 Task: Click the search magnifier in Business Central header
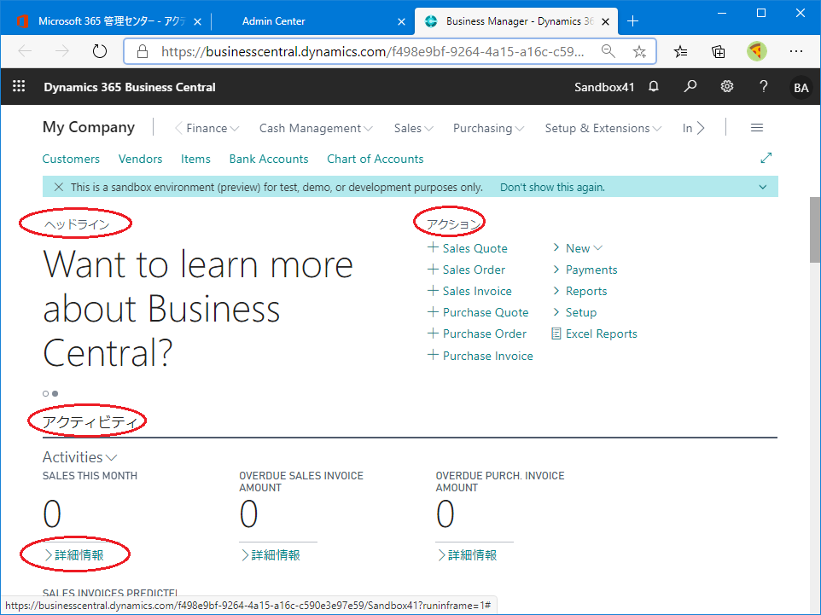[690, 86]
